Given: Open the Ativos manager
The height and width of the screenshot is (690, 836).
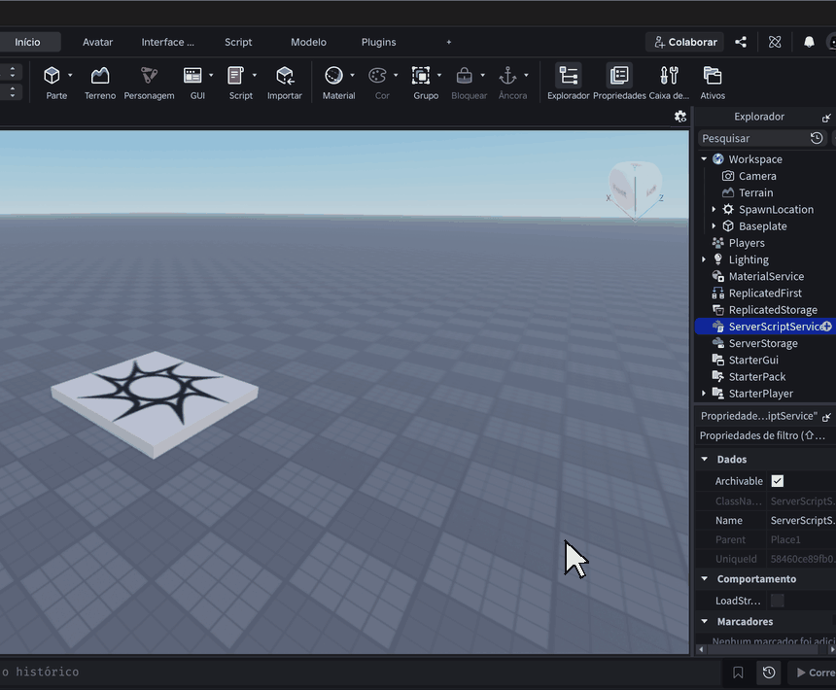Looking at the screenshot, I should (x=713, y=82).
